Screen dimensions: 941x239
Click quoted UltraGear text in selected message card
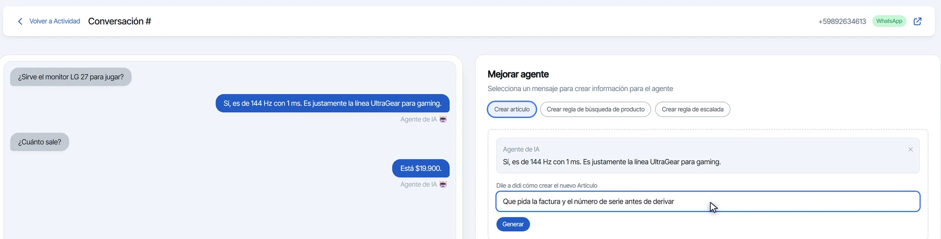tap(612, 162)
